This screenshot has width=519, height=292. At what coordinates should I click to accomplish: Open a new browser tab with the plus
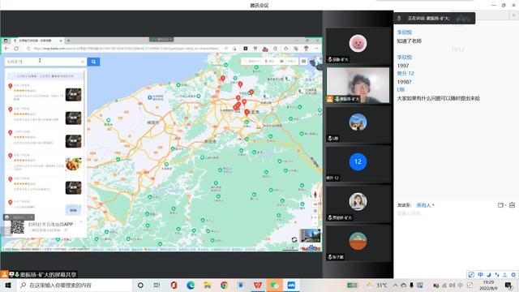tap(68, 41)
